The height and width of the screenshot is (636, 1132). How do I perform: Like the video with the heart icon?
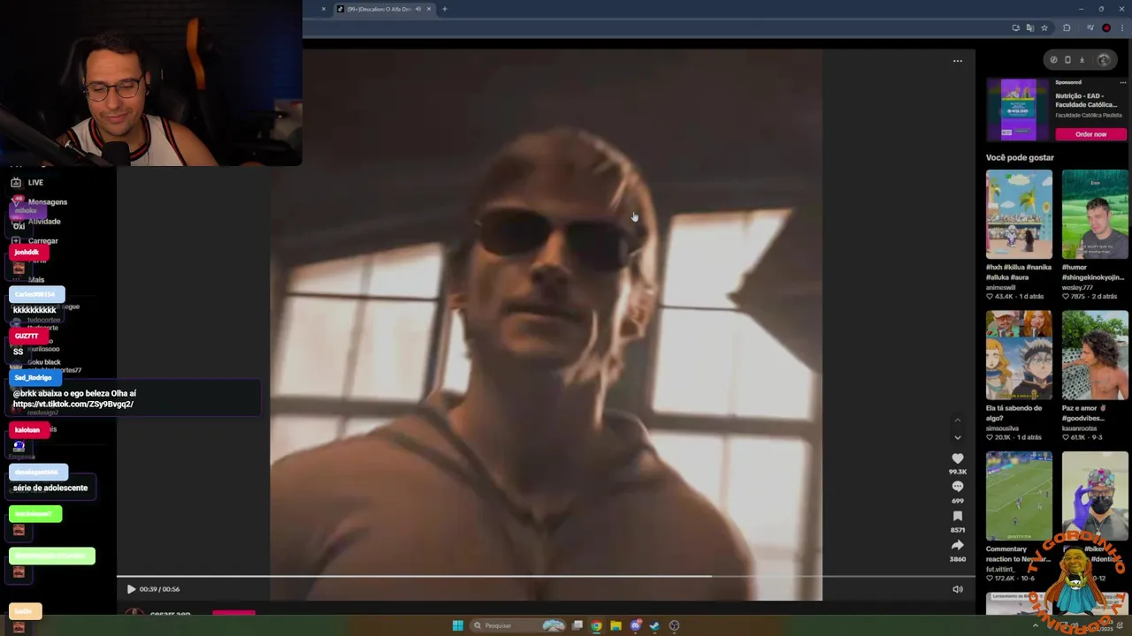[957, 458]
